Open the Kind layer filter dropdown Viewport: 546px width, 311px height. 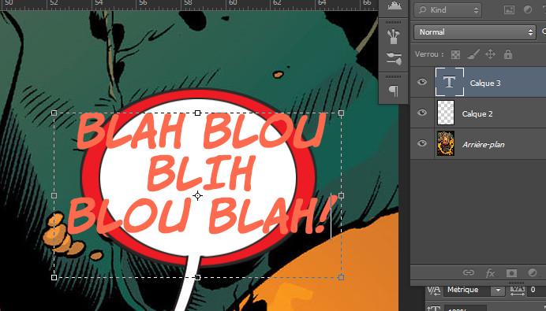(x=448, y=10)
